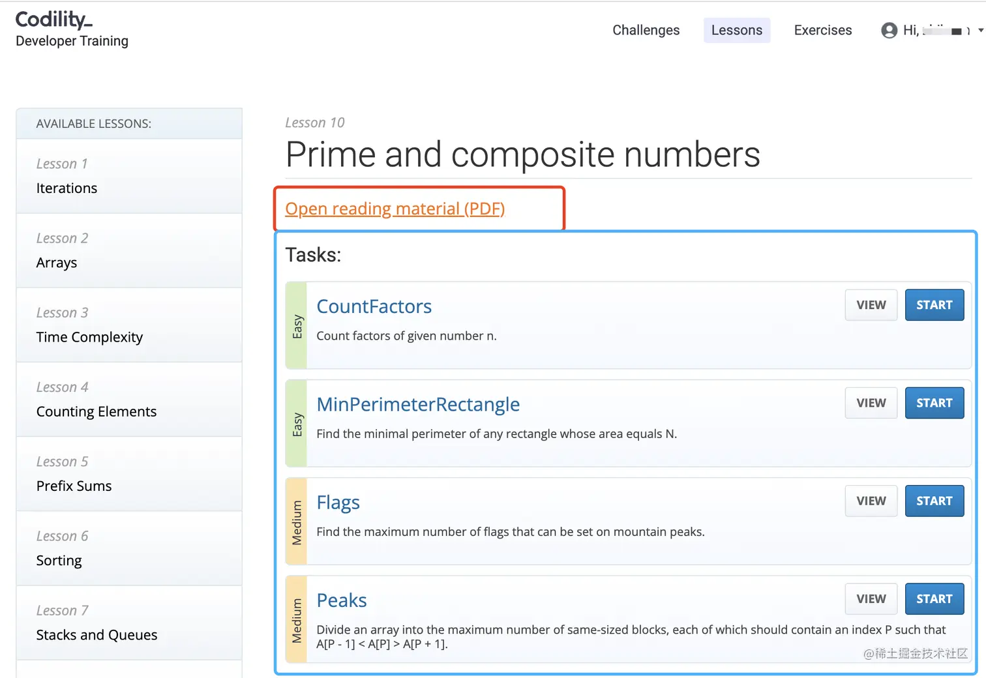This screenshot has height=678, width=986.
Task: Start the MinPerimeterRectangle task
Action: pyautogui.click(x=934, y=403)
